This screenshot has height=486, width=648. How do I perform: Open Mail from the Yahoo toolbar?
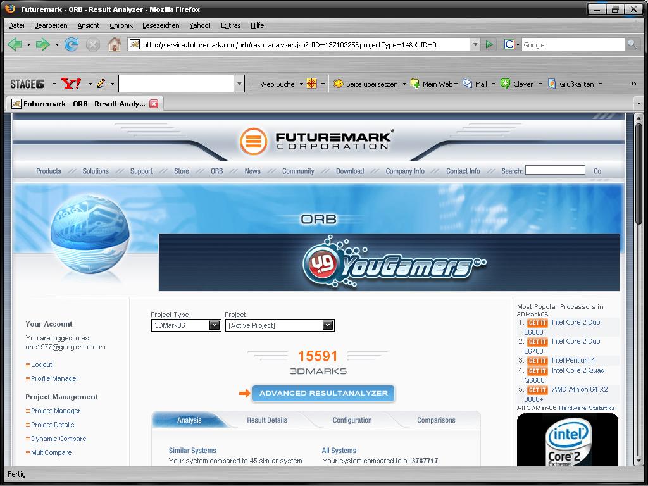click(x=475, y=84)
